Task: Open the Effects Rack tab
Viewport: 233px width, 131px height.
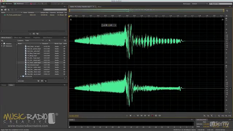Action: coord(18,37)
